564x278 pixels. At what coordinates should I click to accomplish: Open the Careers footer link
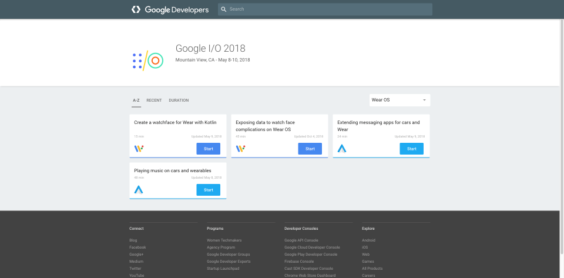(x=368, y=276)
